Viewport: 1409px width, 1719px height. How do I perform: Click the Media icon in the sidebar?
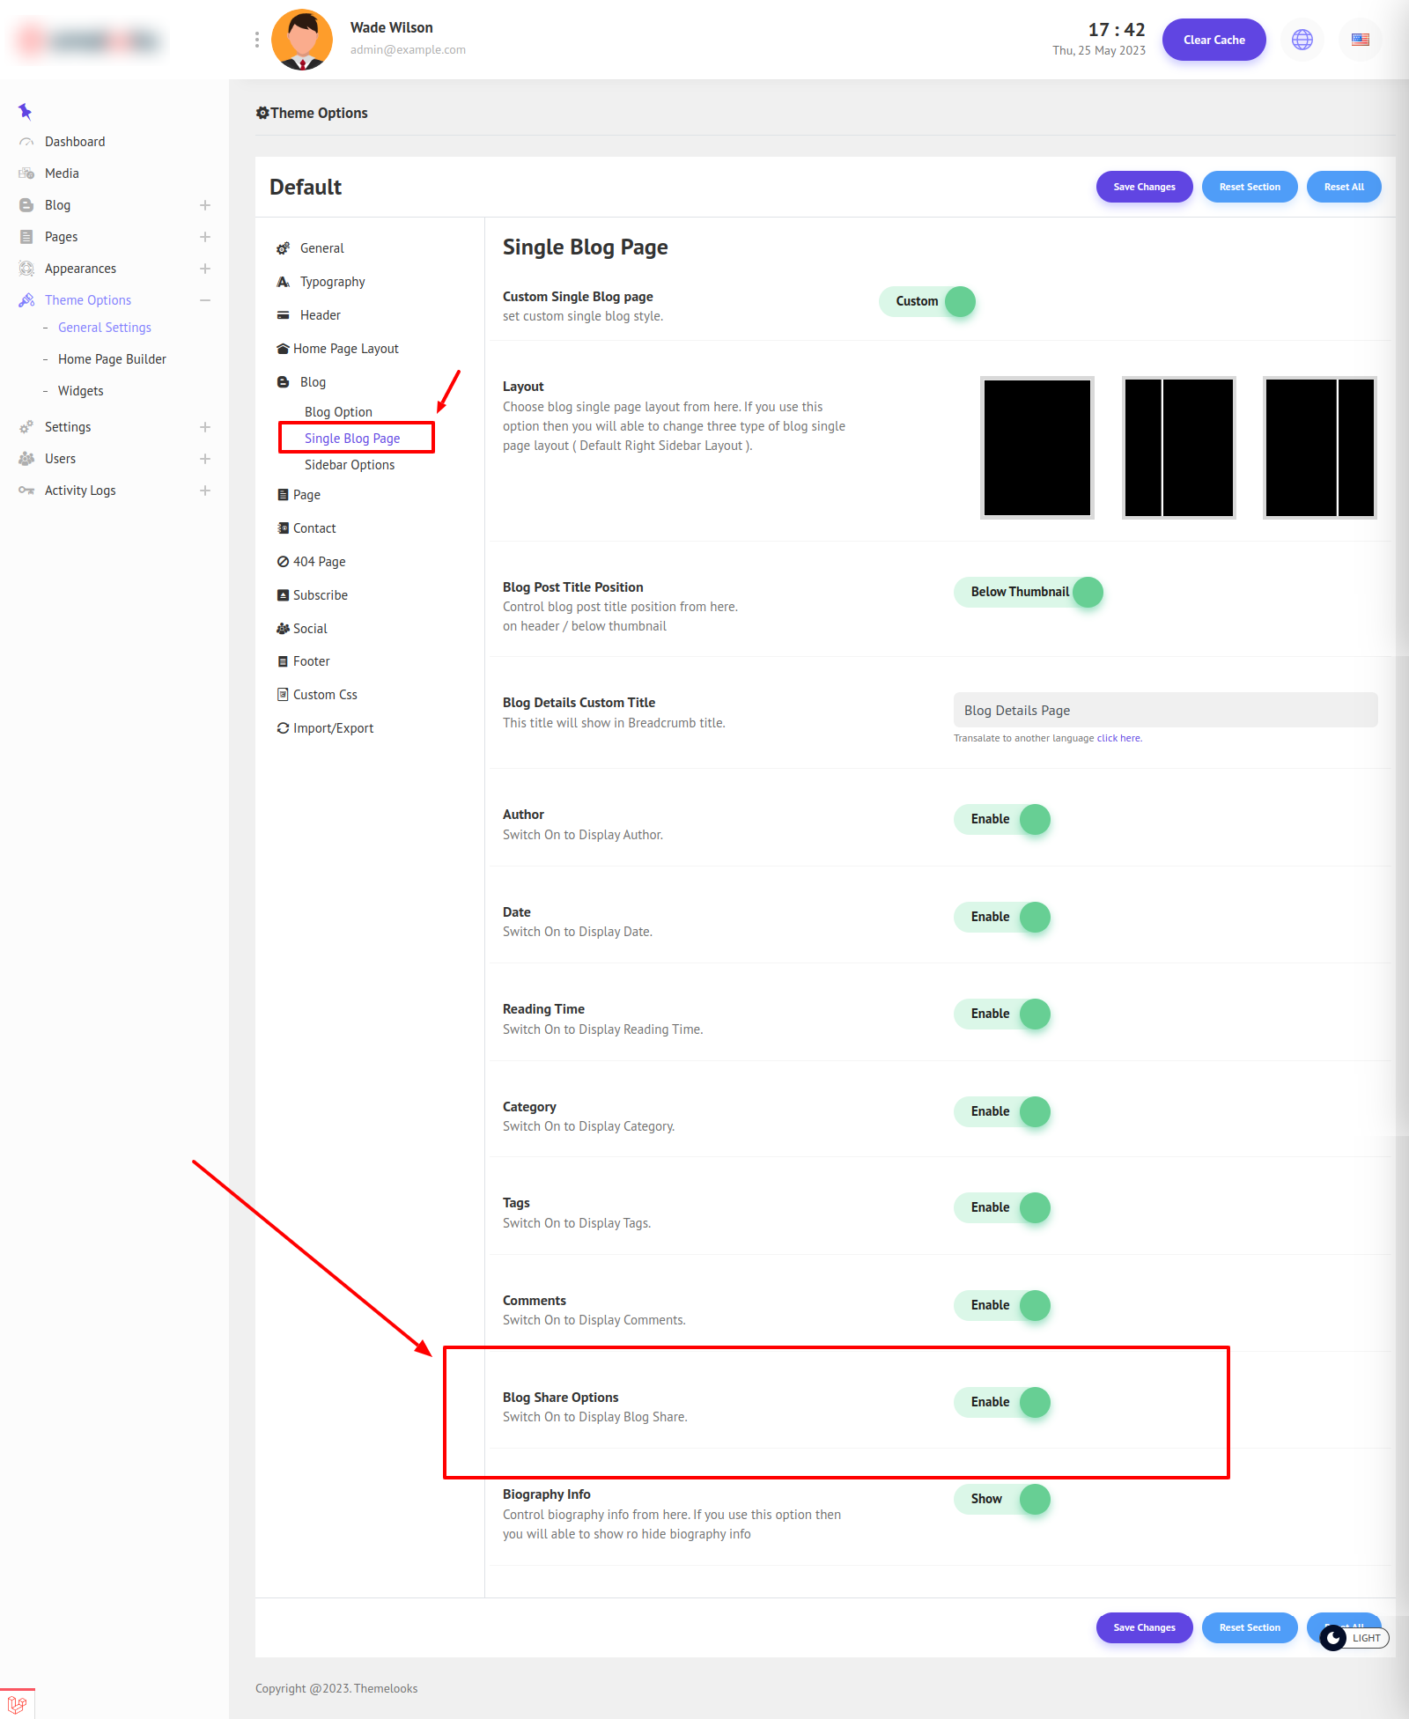(x=26, y=173)
